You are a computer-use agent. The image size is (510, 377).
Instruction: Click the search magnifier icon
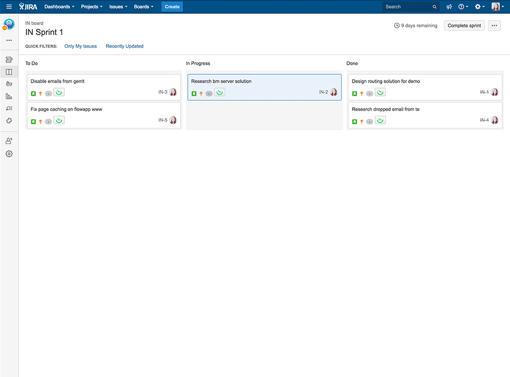click(x=435, y=7)
